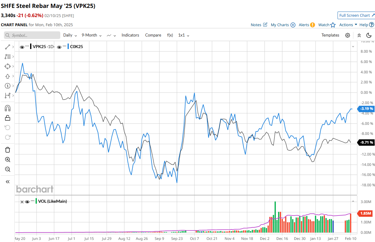
Task: Open the Templates button
Action: (330, 35)
